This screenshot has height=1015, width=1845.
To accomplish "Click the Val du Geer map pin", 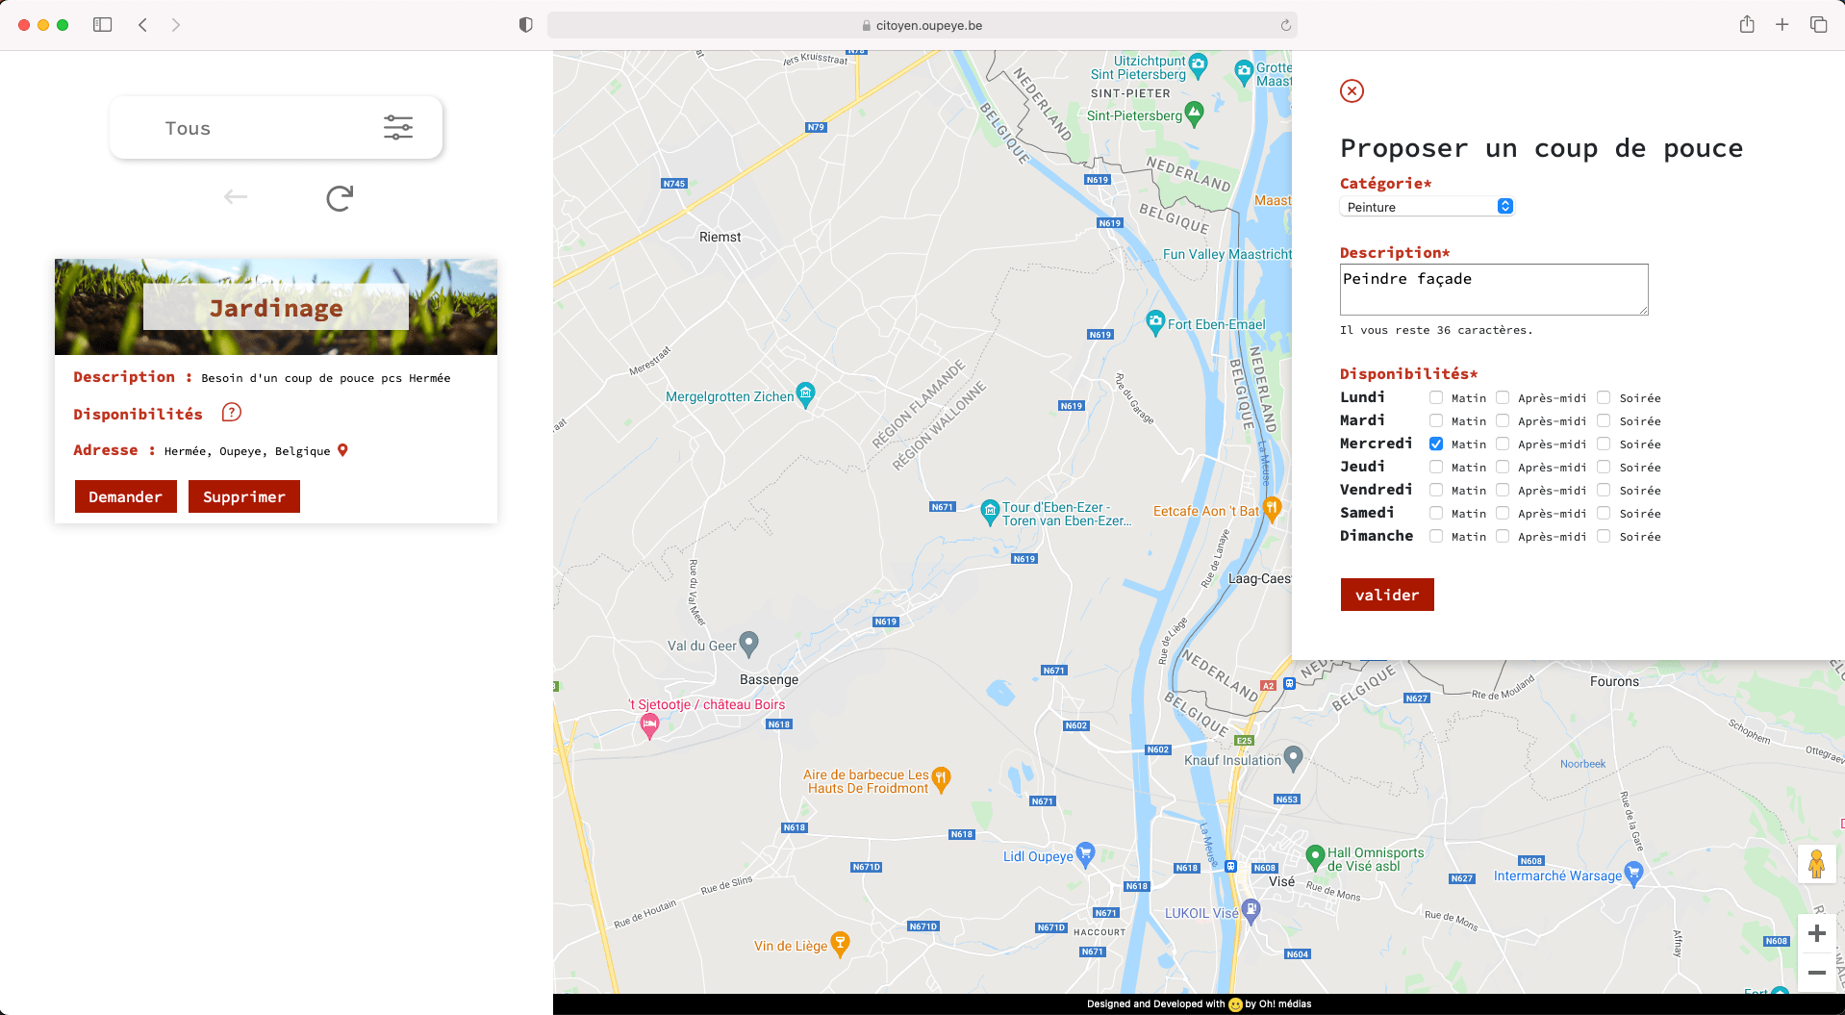I will pos(749,644).
